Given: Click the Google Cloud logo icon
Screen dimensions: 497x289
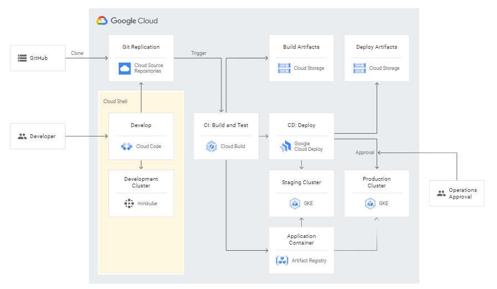Looking at the screenshot, I should (102, 21).
